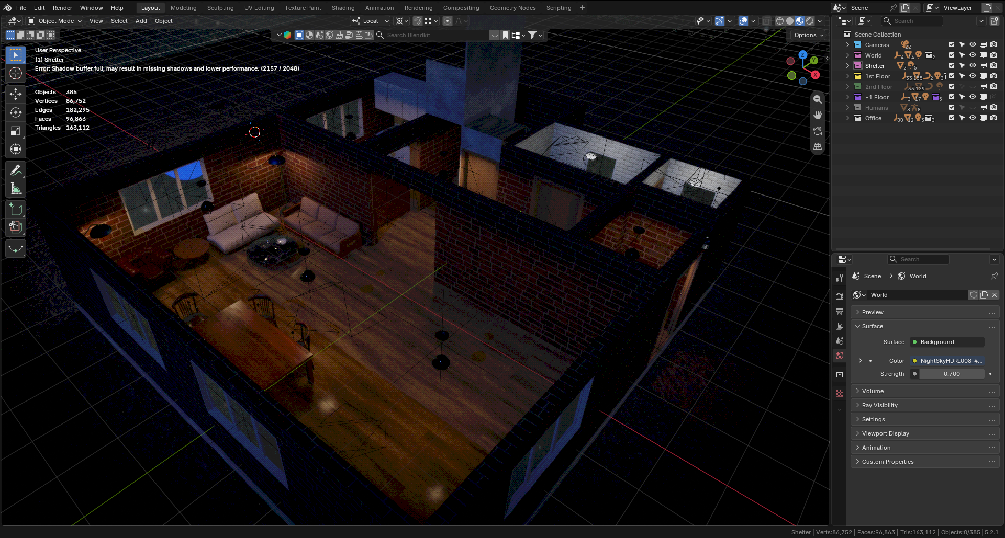Toggle camera view icon in viewport

pyautogui.click(x=818, y=131)
